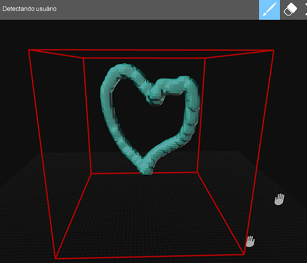Click the upper hand cursor icon
The image size is (307, 263).
point(279,199)
